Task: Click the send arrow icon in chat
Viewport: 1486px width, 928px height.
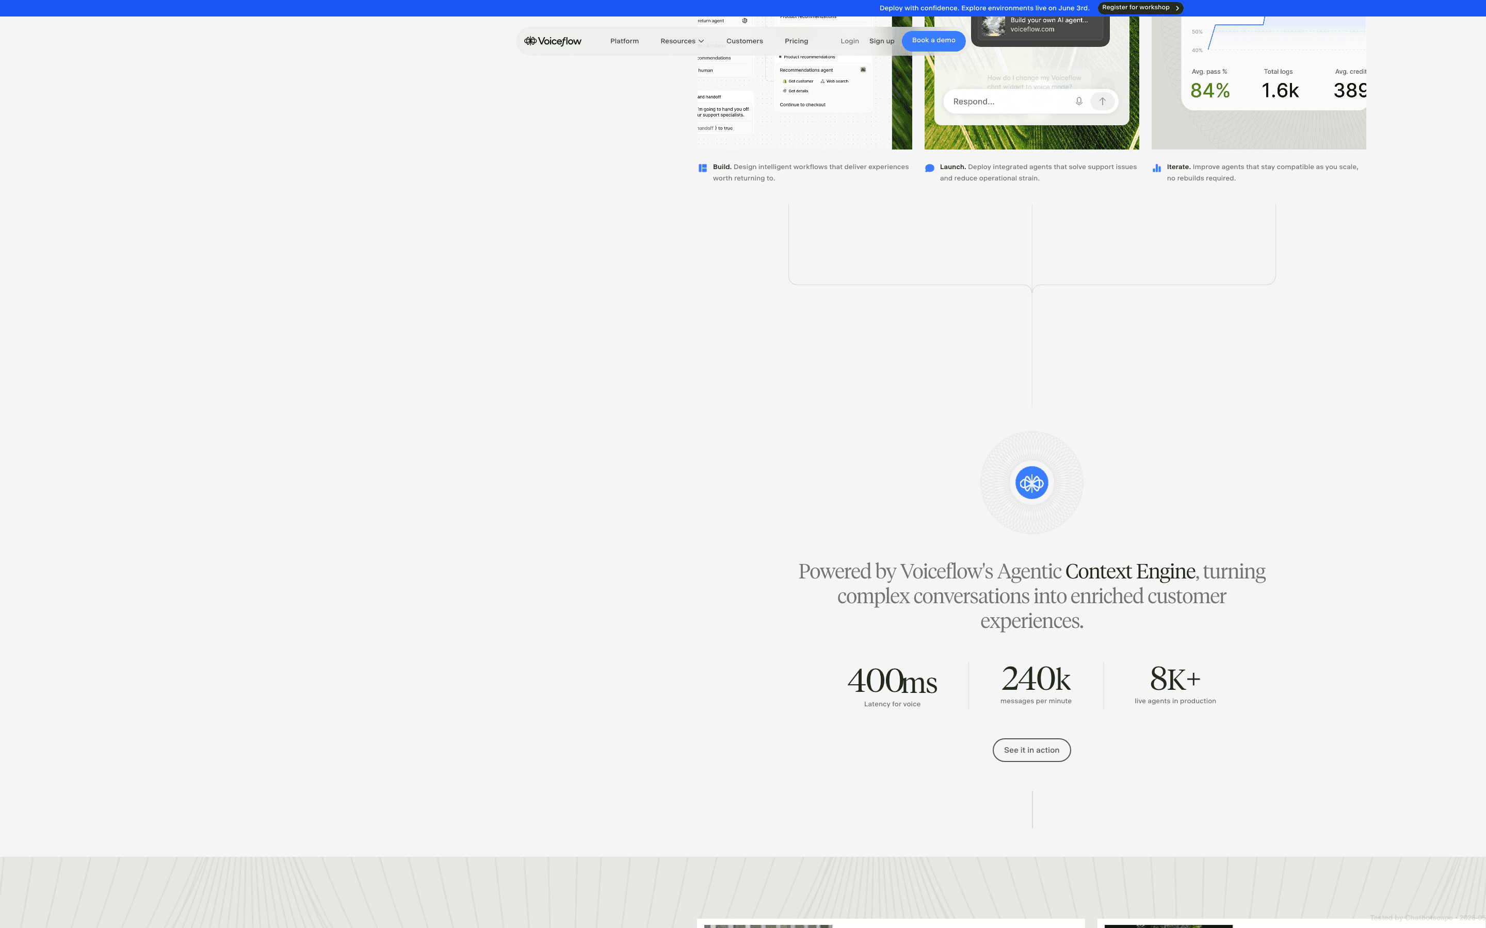Action: pos(1102,101)
